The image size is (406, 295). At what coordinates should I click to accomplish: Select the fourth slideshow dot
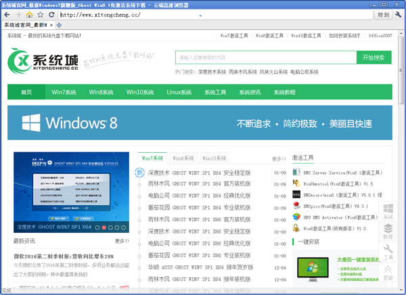(117, 227)
